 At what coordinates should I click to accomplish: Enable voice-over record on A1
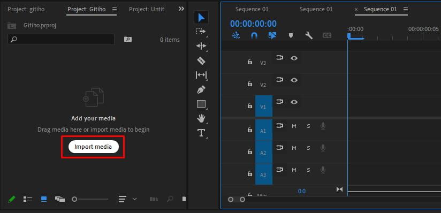click(323, 126)
